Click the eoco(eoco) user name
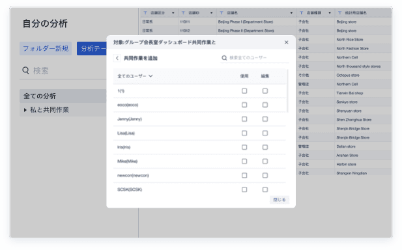This screenshot has height=250, width=402. (x=128, y=105)
